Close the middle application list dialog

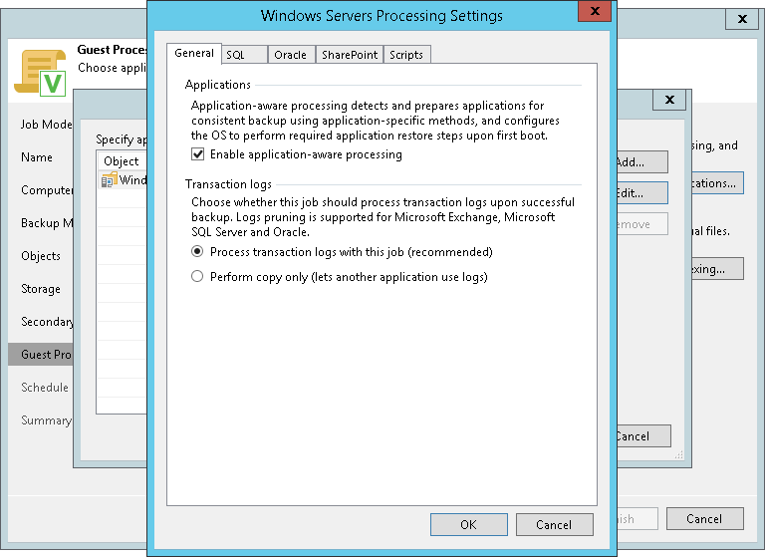click(669, 100)
